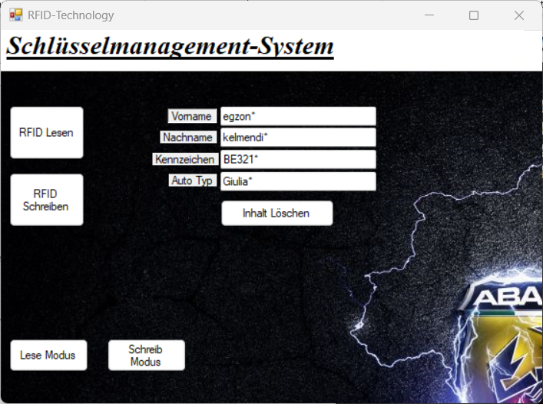Maximize the RFID-Technology window
Image resolution: width=543 pixels, height=404 pixels.
tap(474, 15)
